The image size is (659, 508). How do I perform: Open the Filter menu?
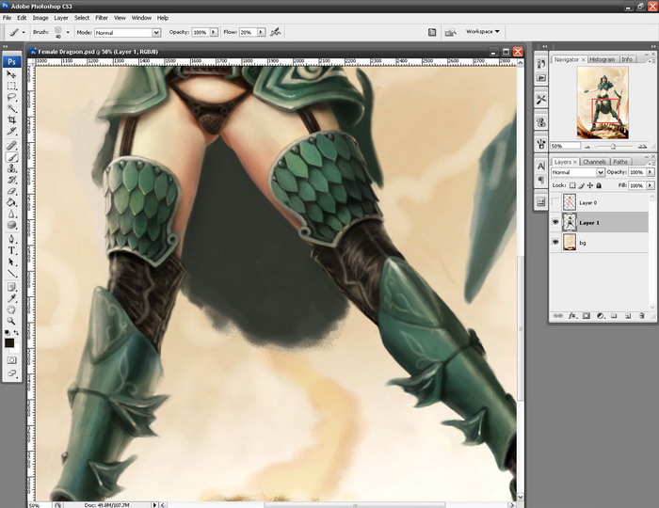pos(102,18)
